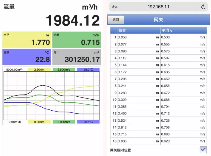Tap the gray 合计 total tile
This screenshot has width=211, height=156.
click(x=76, y=57)
